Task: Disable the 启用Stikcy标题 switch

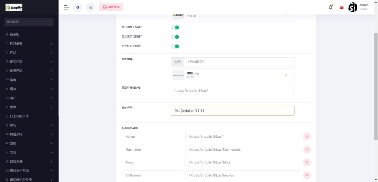Action: coord(175,46)
